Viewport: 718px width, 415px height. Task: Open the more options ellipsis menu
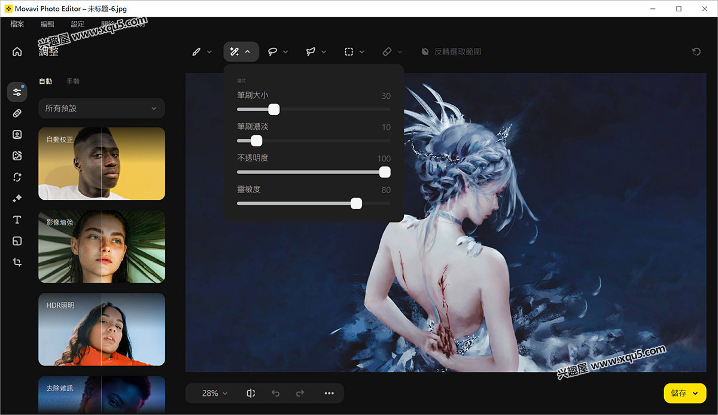point(329,393)
